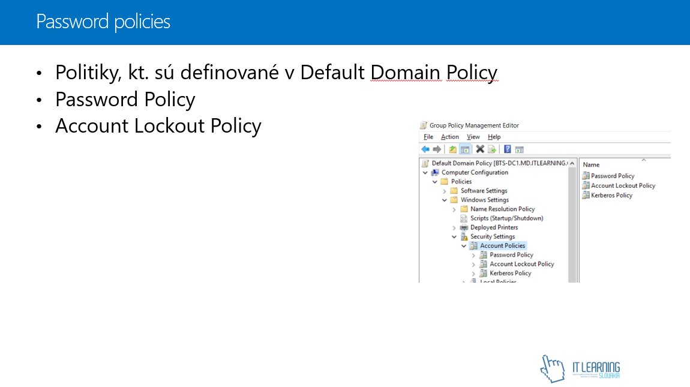Screen dimensions: 690x387
Task: Expand Name Resolution Policy chevron
Action: pyautogui.click(x=454, y=209)
